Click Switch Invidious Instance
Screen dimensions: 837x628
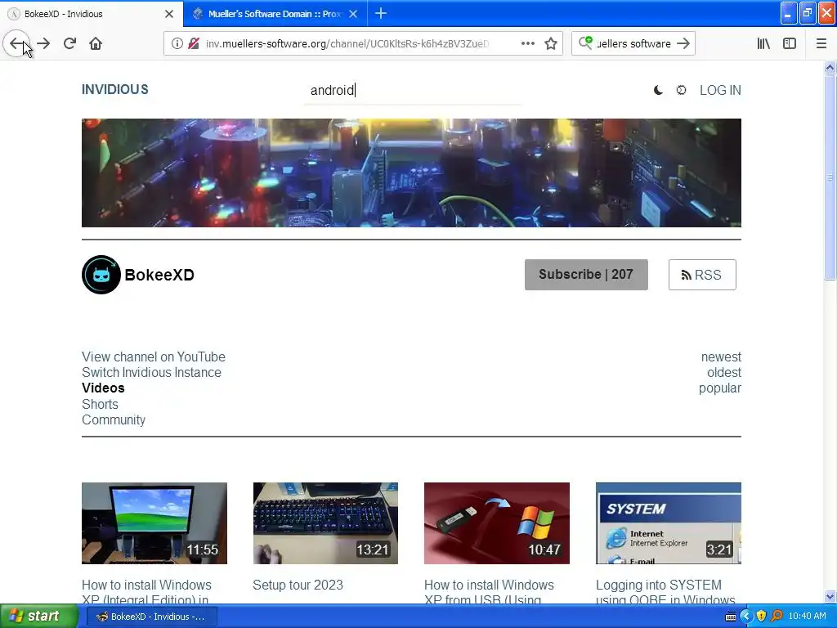tap(151, 372)
